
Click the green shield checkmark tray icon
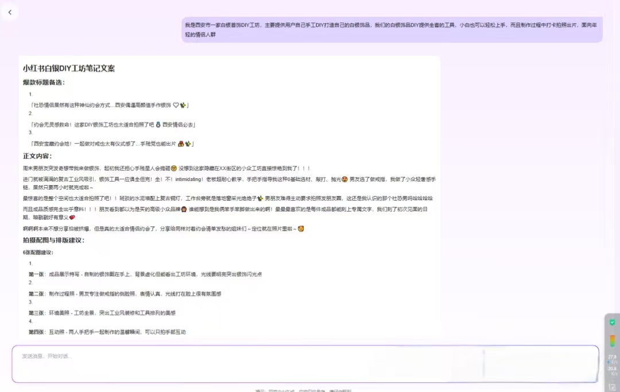click(613, 322)
